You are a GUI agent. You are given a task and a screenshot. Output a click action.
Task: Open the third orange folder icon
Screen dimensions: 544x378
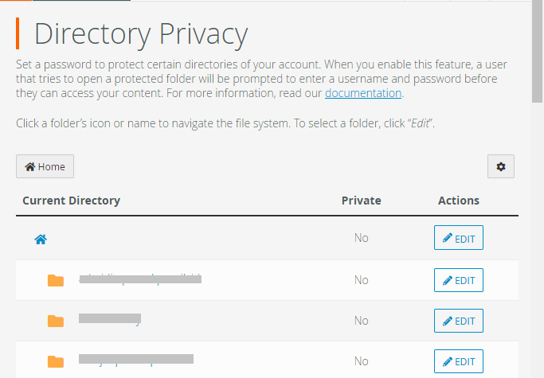pos(55,361)
